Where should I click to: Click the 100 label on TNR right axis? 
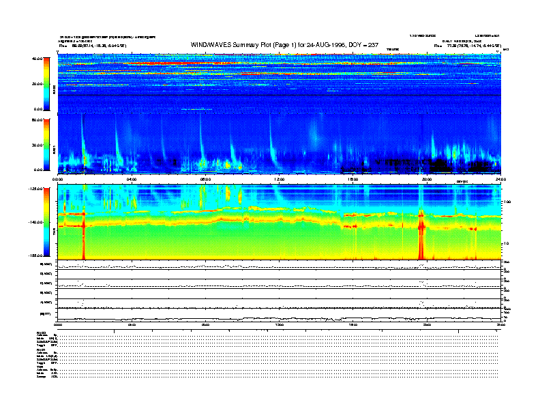507,202
